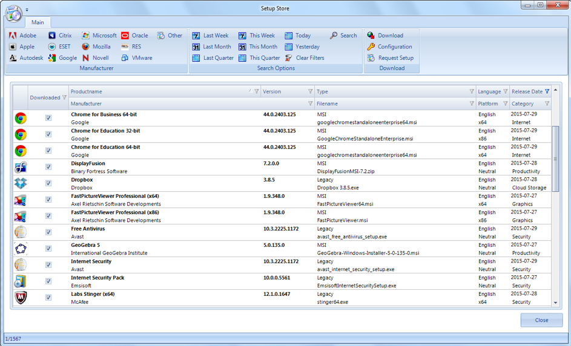Filter by Adobe manufacturer icon
The height and width of the screenshot is (346, 571).
[13, 36]
